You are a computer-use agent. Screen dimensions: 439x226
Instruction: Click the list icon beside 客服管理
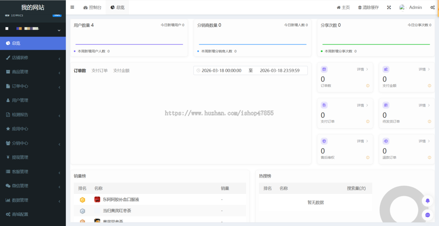pos(8,172)
